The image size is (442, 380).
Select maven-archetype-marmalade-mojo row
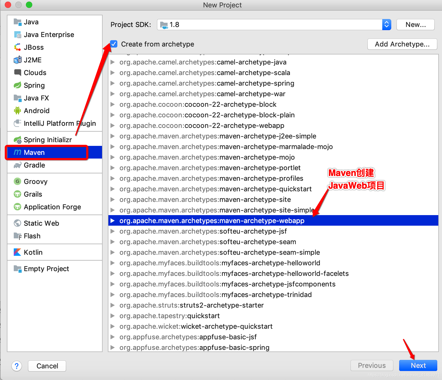[273, 147]
